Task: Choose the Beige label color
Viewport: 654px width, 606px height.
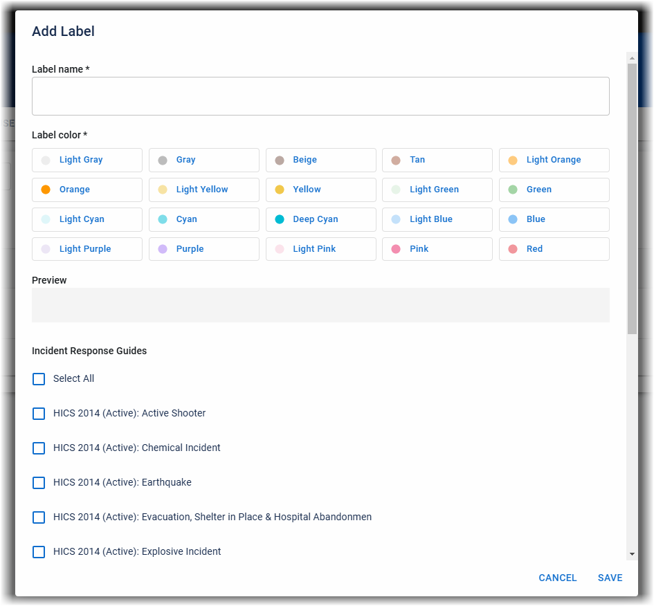Action: point(320,160)
